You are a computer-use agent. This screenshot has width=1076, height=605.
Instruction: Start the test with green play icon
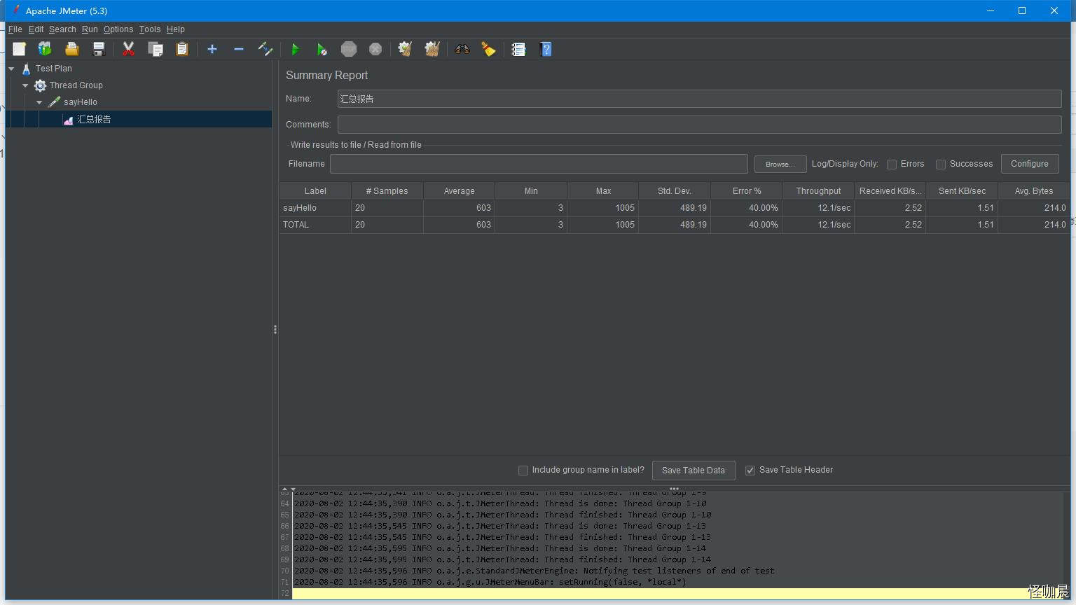295,49
